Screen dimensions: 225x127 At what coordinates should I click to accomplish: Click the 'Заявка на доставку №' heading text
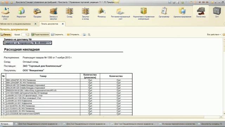(18, 39)
